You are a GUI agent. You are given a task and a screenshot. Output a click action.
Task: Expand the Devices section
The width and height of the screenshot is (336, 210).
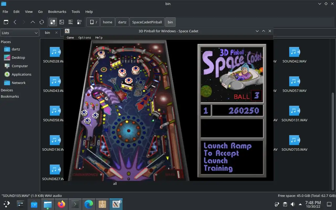(7, 90)
